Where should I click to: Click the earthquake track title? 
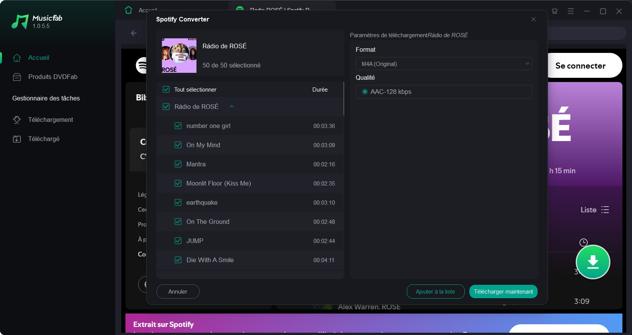point(202,202)
